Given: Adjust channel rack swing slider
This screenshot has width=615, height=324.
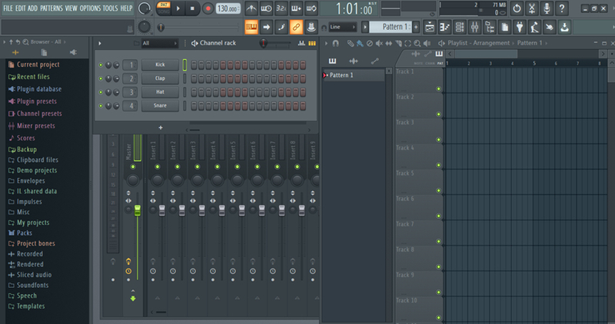Looking at the screenshot, I should [264, 44].
